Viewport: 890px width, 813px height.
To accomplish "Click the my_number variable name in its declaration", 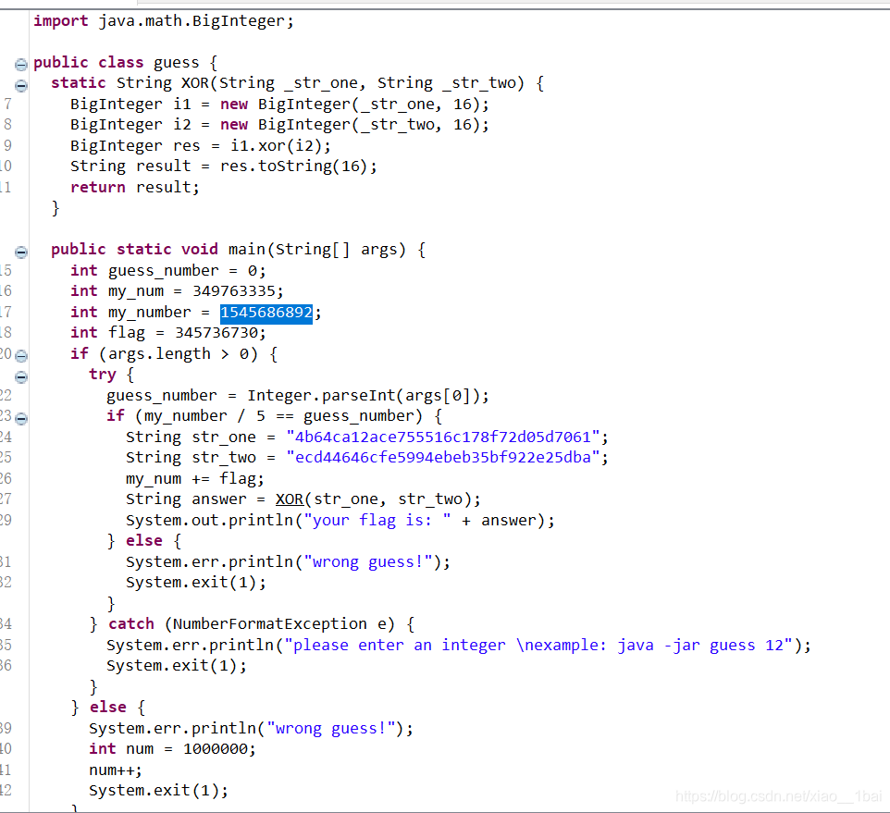I will [149, 313].
